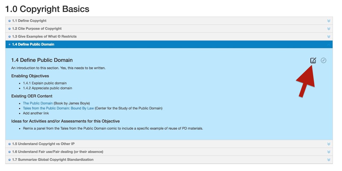The width and height of the screenshot is (342, 171).
Task: Select the 1.5 Understand Copyright vs Other IP header
Action: click(x=43, y=144)
